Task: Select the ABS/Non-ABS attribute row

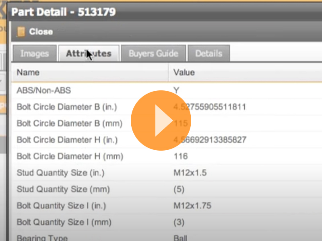Action: coord(80,90)
